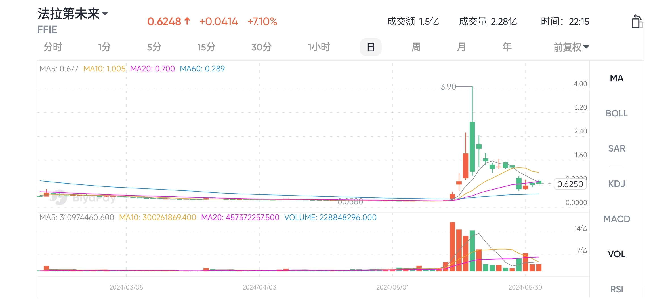Screen dimensions: 649x306
Task: Click the FFIE ticker symbol
Action: (x=47, y=30)
